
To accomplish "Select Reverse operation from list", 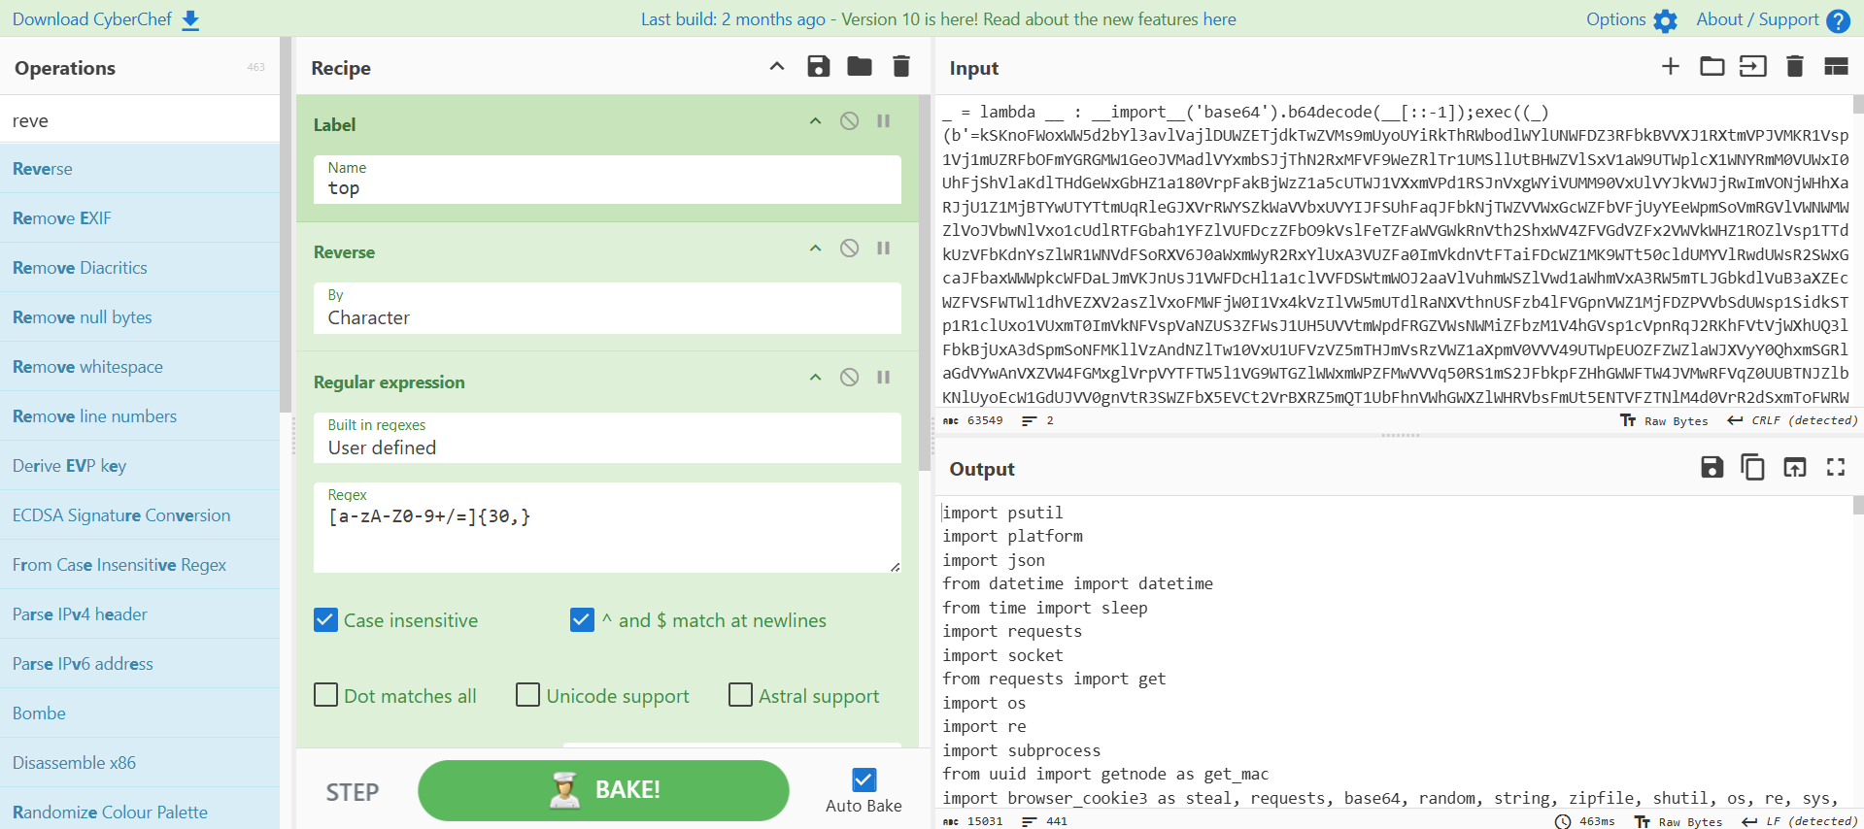I will 140,168.
